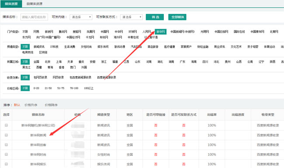Filter channel type by 文化艺术
The width and height of the screenshot is (284, 168).
(x=236, y=47)
